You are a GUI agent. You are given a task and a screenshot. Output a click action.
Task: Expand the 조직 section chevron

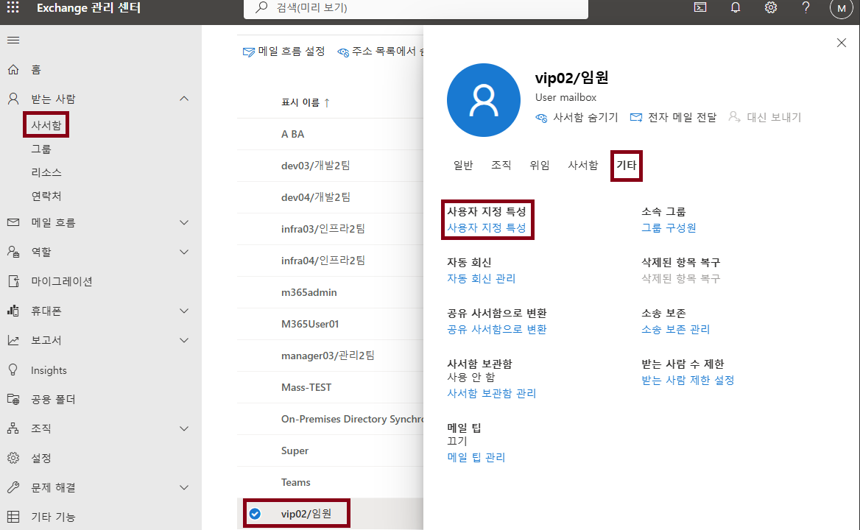click(x=184, y=428)
